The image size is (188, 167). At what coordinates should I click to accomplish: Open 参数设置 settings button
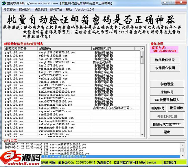tap(167, 84)
